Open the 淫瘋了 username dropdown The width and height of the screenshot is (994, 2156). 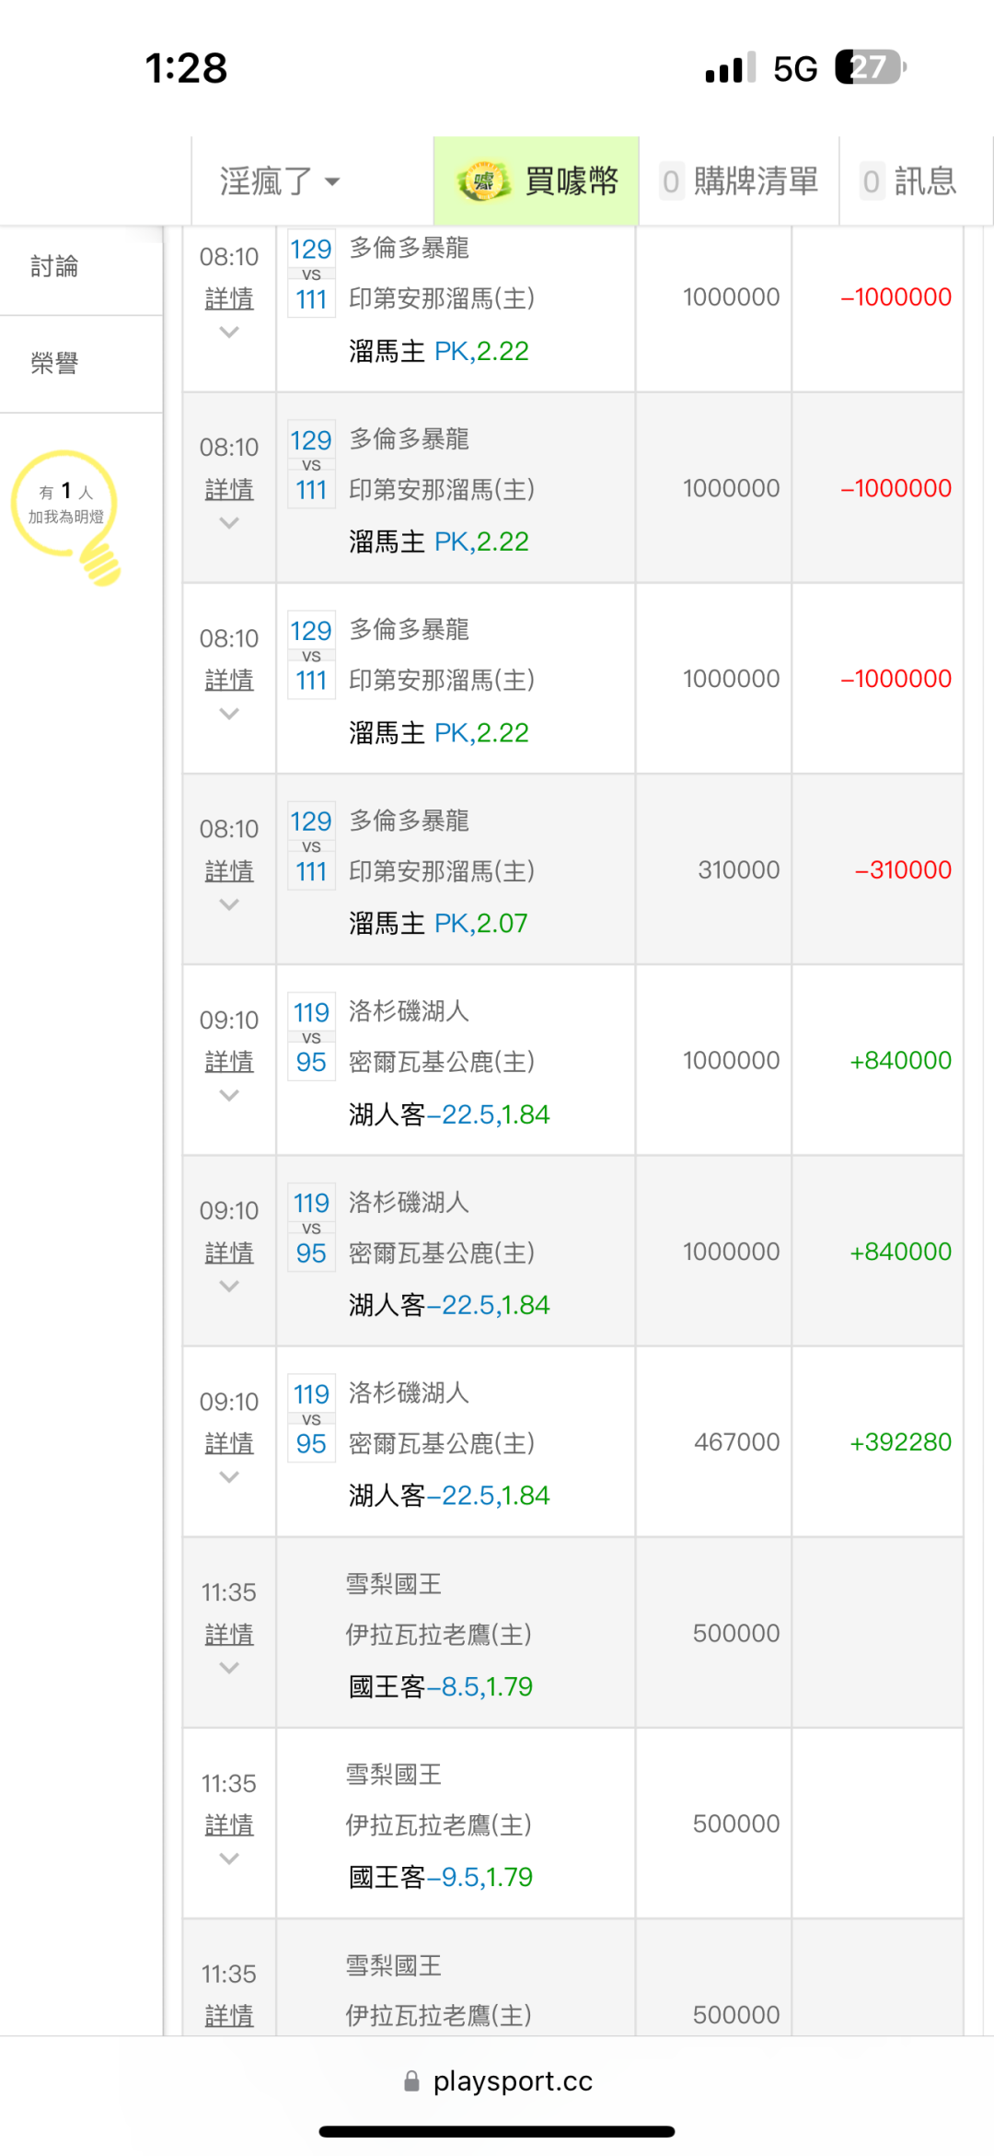280,181
